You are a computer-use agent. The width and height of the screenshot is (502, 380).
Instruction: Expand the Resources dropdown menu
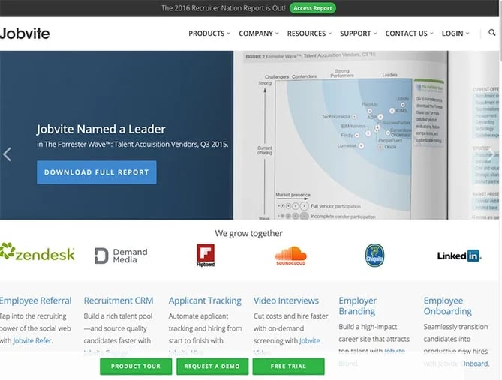pos(309,34)
